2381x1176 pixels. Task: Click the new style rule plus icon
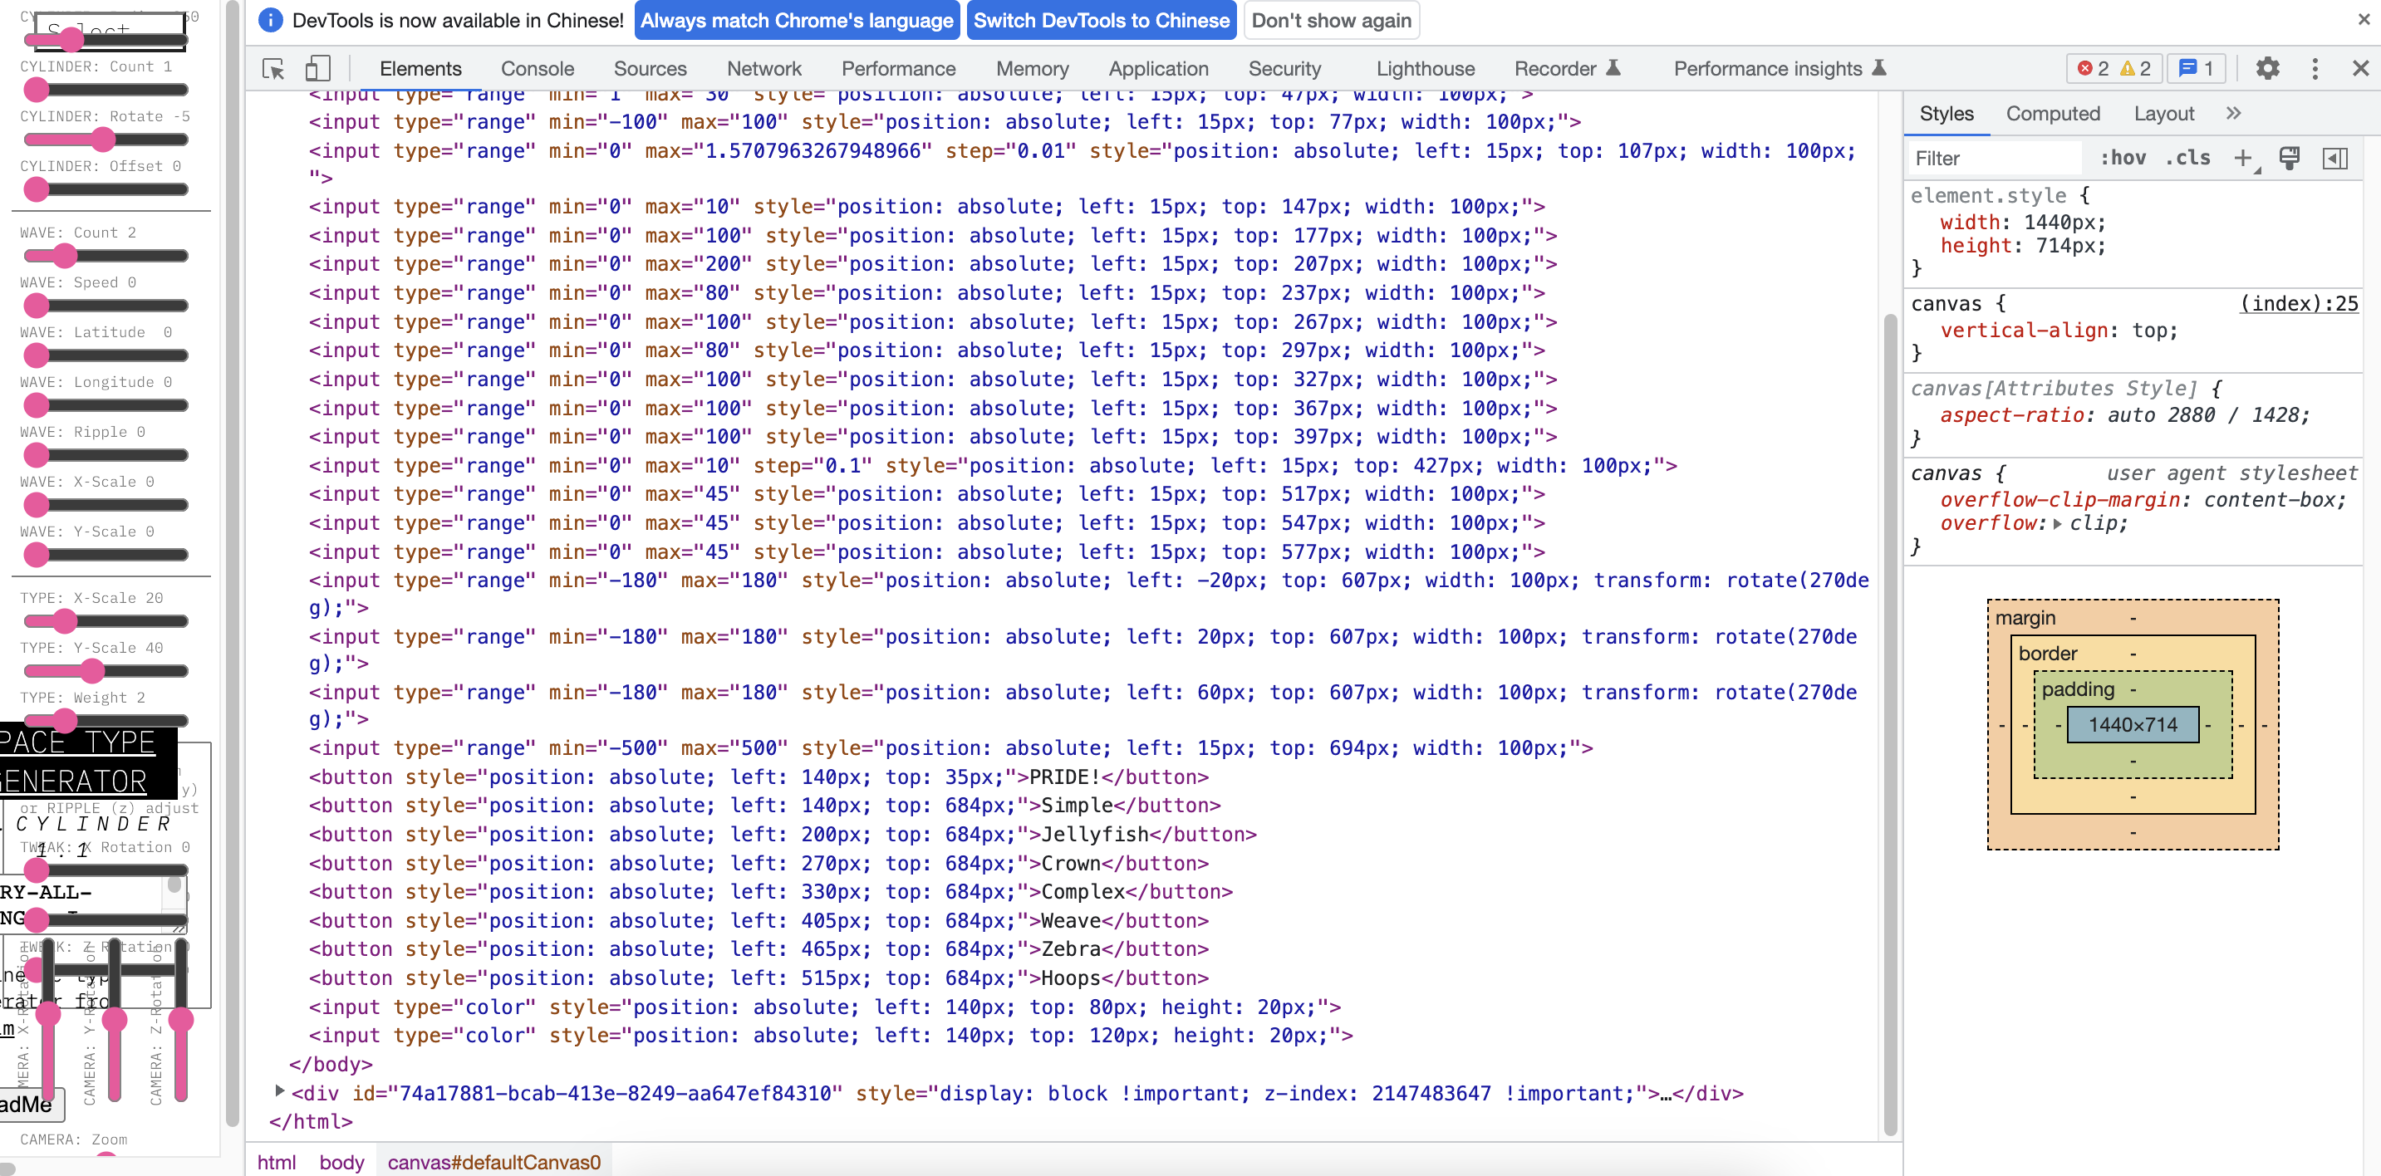click(2243, 159)
